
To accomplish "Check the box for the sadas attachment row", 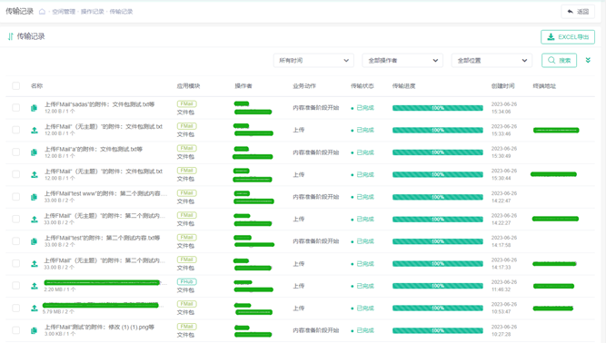I will point(15,108).
